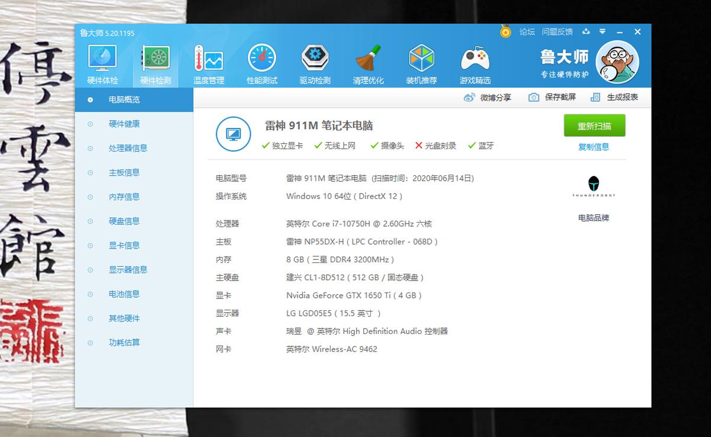The height and width of the screenshot is (437, 711).
Task: Click the Nvidia GeForce GTX 1650 Ti value
Action: coord(354,295)
